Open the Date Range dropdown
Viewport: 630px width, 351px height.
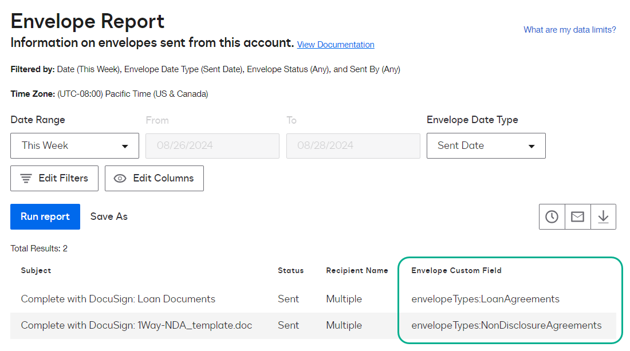[x=74, y=146]
